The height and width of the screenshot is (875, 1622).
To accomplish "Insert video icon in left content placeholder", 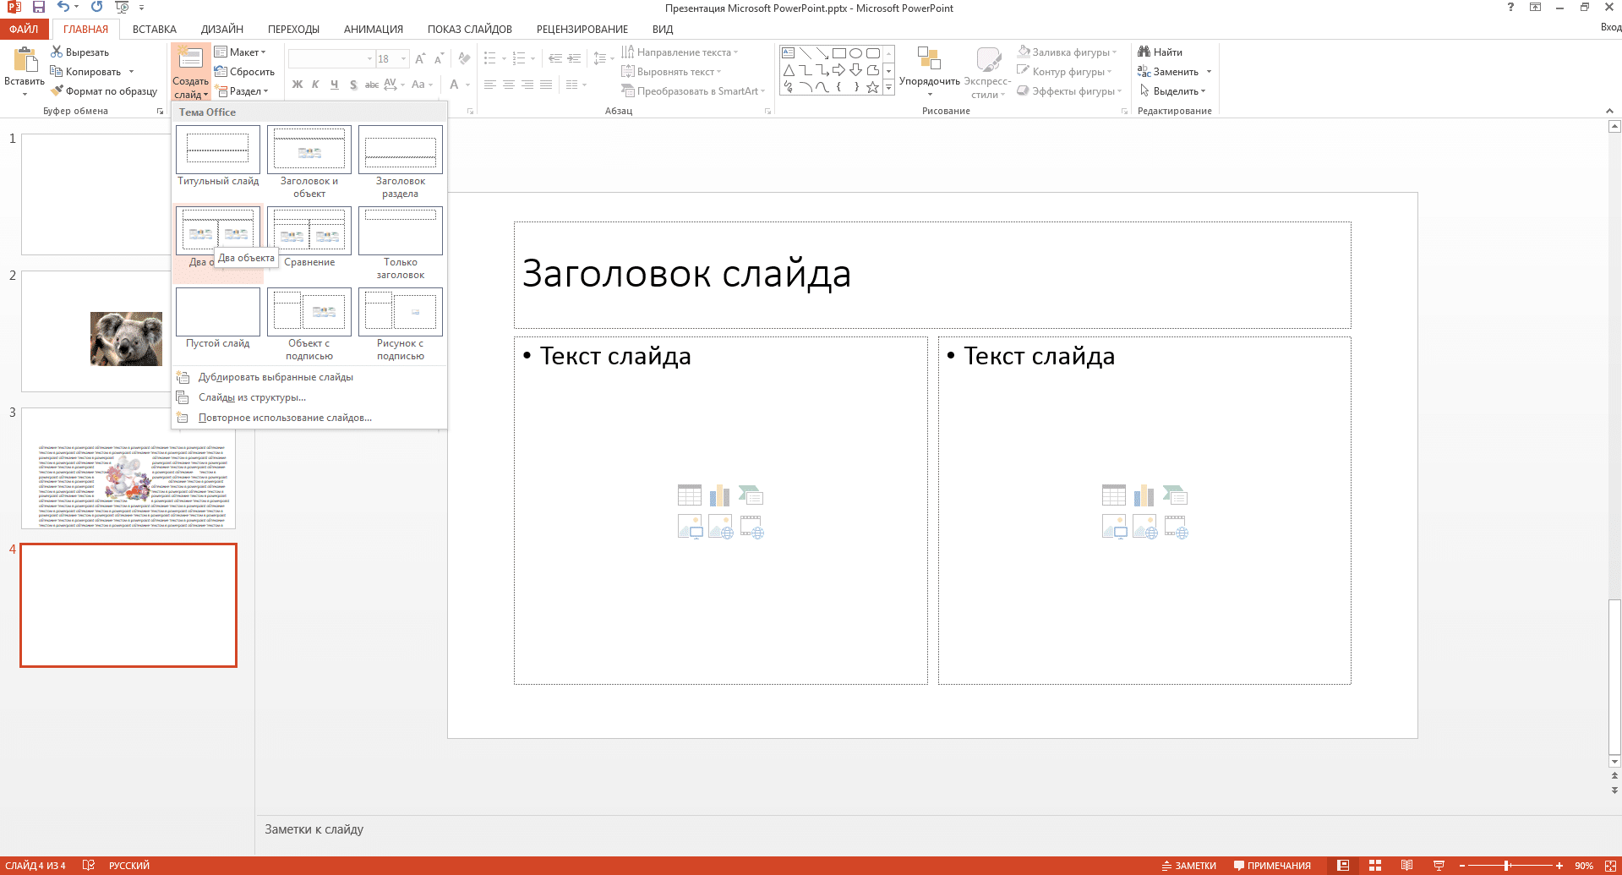I will click(751, 528).
